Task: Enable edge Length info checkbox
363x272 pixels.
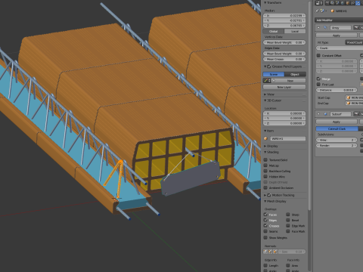Action: click(265, 265)
